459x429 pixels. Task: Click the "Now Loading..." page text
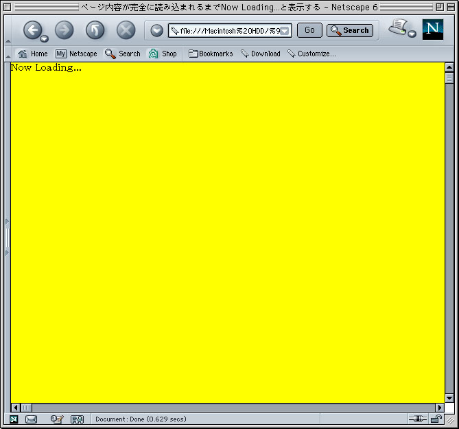point(46,68)
